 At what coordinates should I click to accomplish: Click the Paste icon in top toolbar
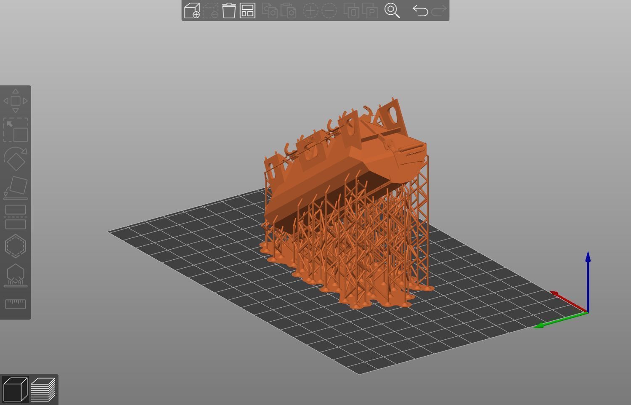pos(288,11)
